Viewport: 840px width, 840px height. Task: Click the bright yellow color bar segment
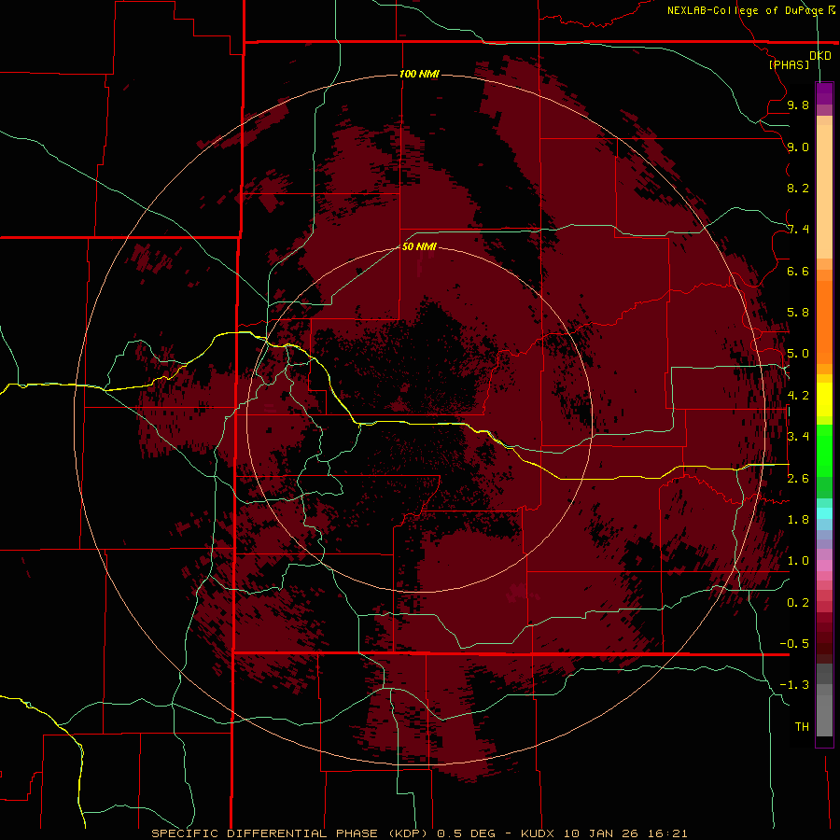(824, 399)
